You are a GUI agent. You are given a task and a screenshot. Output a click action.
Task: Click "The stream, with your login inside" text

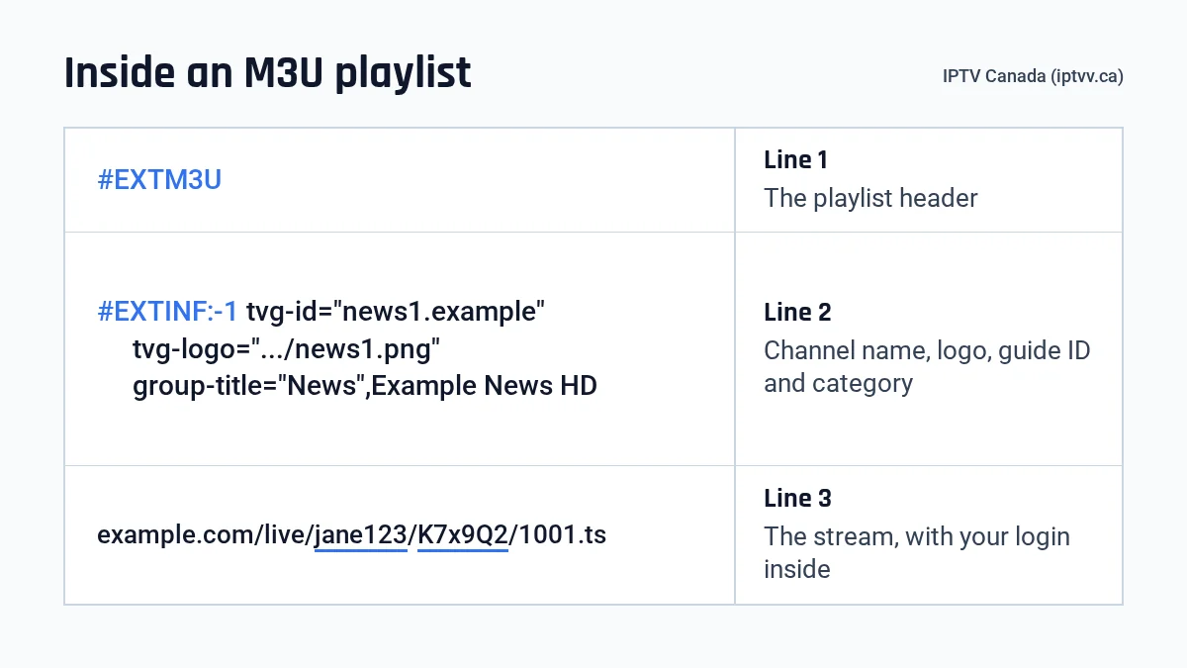pos(917,552)
